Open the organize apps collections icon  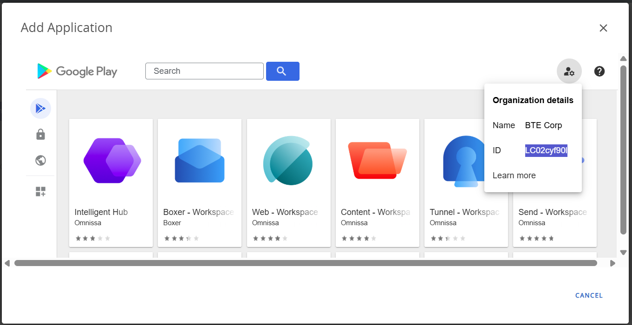pyautogui.click(x=40, y=192)
